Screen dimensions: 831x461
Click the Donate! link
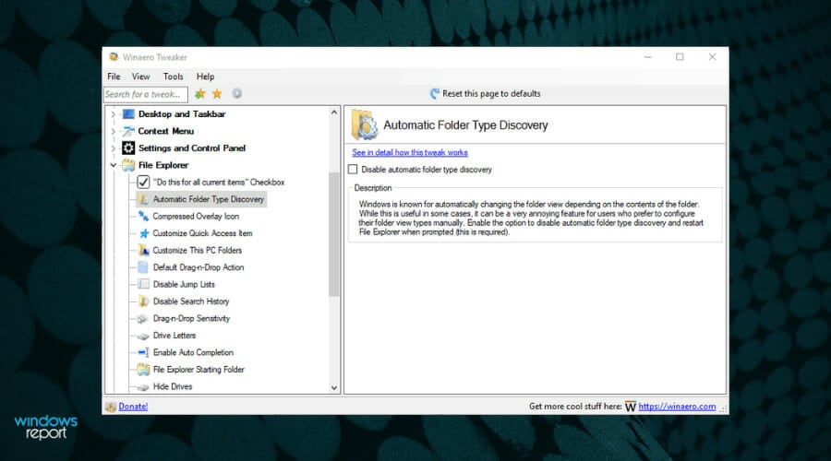click(x=133, y=407)
